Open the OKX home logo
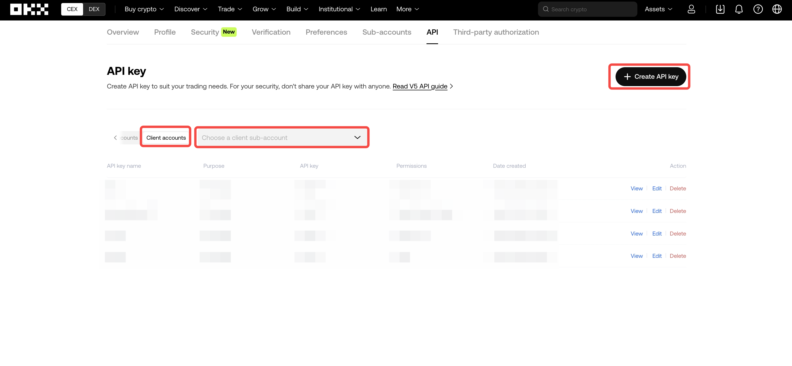The height and width of the screenshot is (366, 792). (x=29, y=9)
